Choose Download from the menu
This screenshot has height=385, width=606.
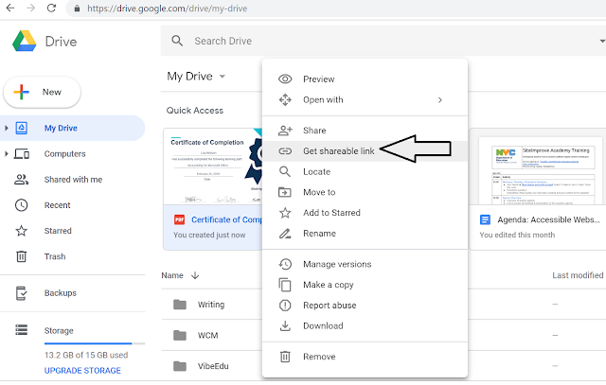click(365, 326)
